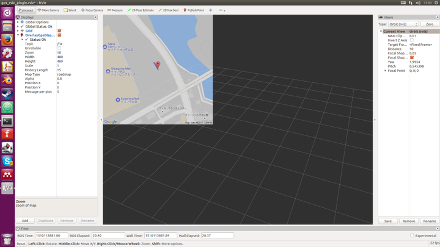The image size is (440, 247).
Task: Expand the Global Options tree item
Action: point(18,22)
